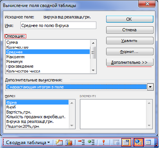This screenshot has width=159, height=148.
Task: Open the Сводная таблица toolbar menu
Action: click(x=28, y=143)
